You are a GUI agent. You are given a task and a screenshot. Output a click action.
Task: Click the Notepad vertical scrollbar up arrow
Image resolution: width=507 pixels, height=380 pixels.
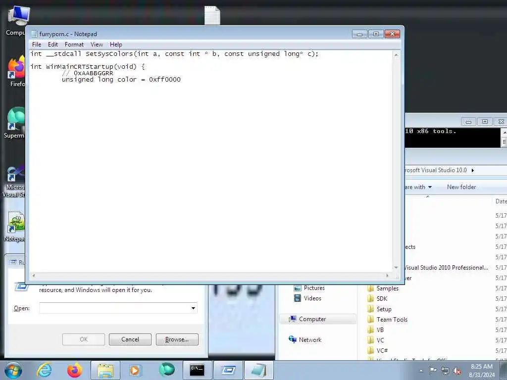click(x=396, y=55)
